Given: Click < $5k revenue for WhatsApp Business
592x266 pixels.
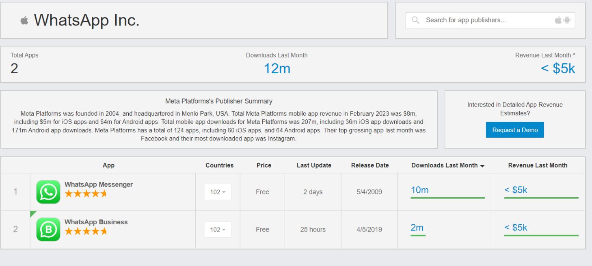Looking at the screenshot, I should click(516, 228).
